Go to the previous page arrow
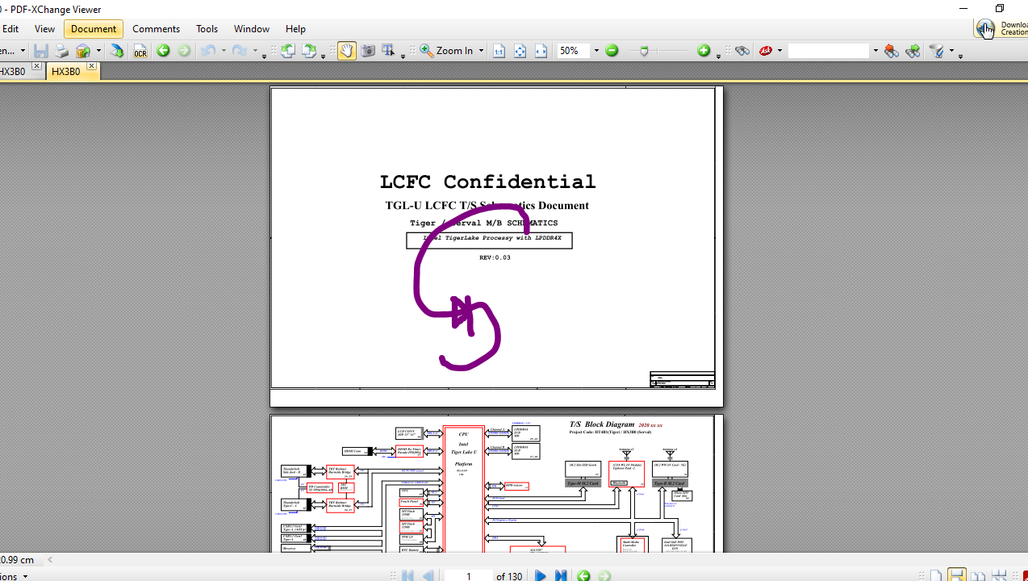1028x581 pixels. [428, 575]
